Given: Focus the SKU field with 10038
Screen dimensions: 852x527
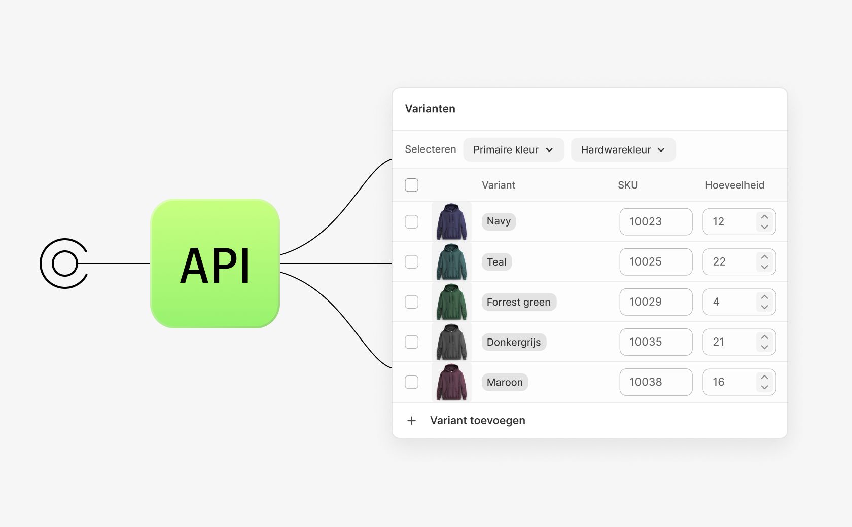Looking at the screenshot, I should [656, 382].
